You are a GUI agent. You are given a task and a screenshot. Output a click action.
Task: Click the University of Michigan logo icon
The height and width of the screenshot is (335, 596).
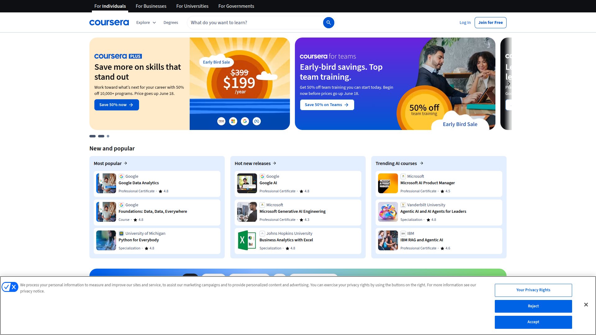pos(121,234)
